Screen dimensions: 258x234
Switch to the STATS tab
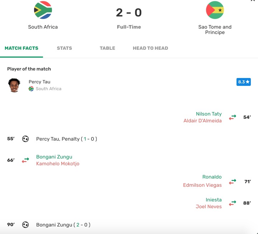64,48
